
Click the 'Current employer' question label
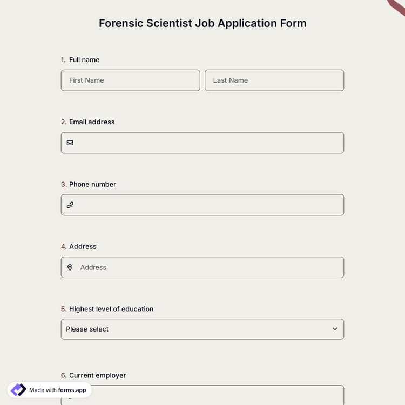97,375
